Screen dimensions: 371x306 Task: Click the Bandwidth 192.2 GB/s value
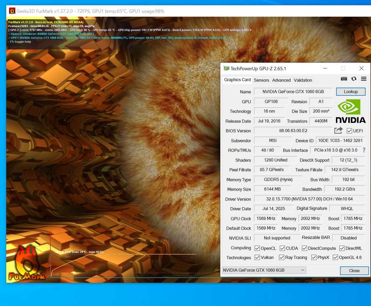(345, 189)
